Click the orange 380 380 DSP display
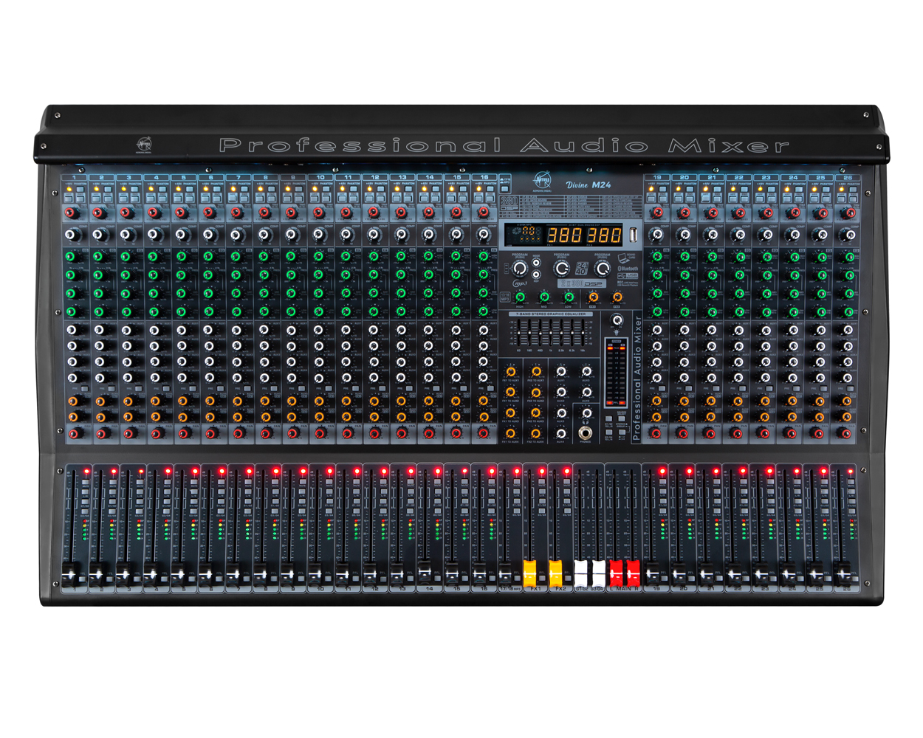Image resolution: width=923 pixels, height=738 pixels. tap(584, 235)
